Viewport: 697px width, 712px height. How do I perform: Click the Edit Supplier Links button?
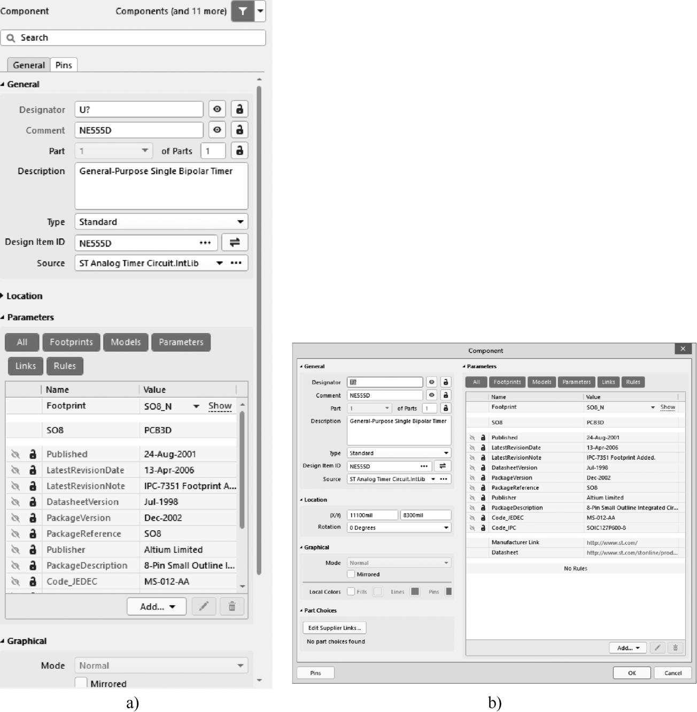click(x=335, y=628)
